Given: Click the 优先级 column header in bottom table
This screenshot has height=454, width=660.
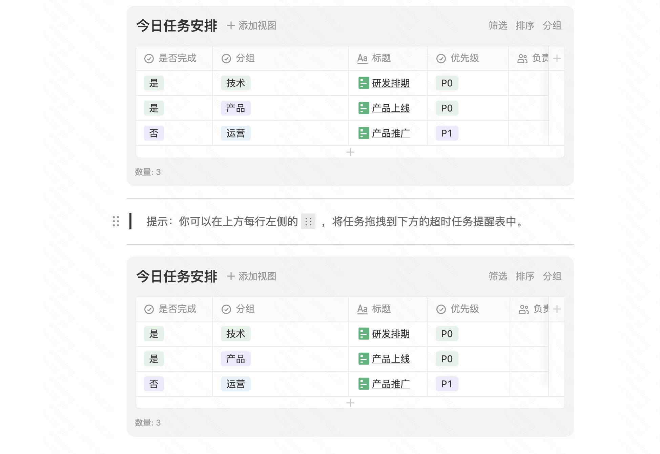Looking at the screenshot, I should pyautogui.click(x=464, y=309).
